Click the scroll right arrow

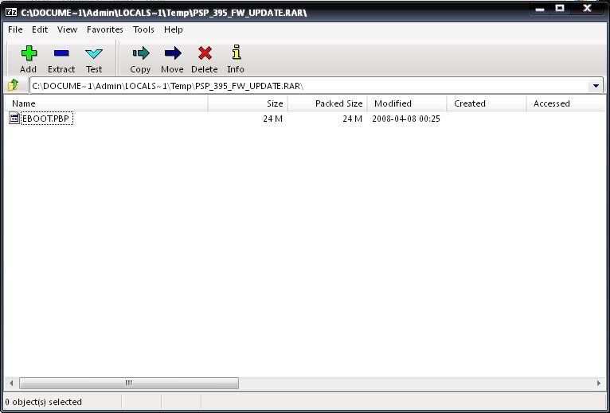[598, 383]
